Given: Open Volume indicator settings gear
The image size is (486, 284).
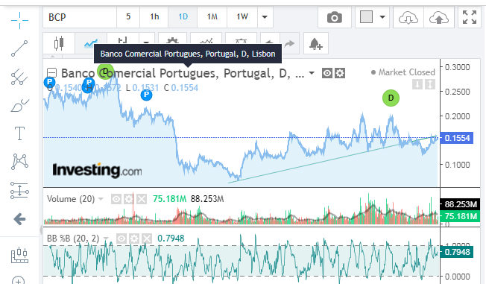Looking at the screenshot, I should click(129, 199).
